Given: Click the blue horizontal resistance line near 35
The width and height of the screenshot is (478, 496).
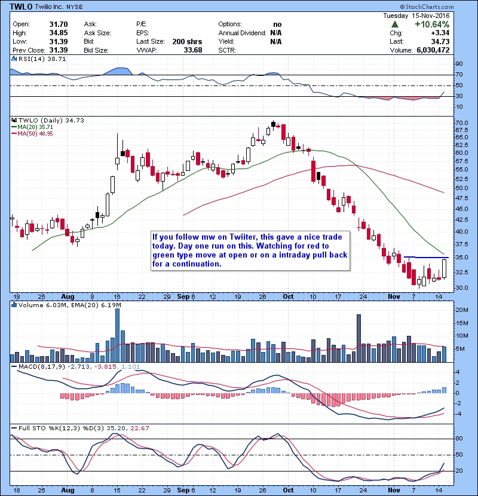Looking at the screenshot, I should [x=426, y=258].
